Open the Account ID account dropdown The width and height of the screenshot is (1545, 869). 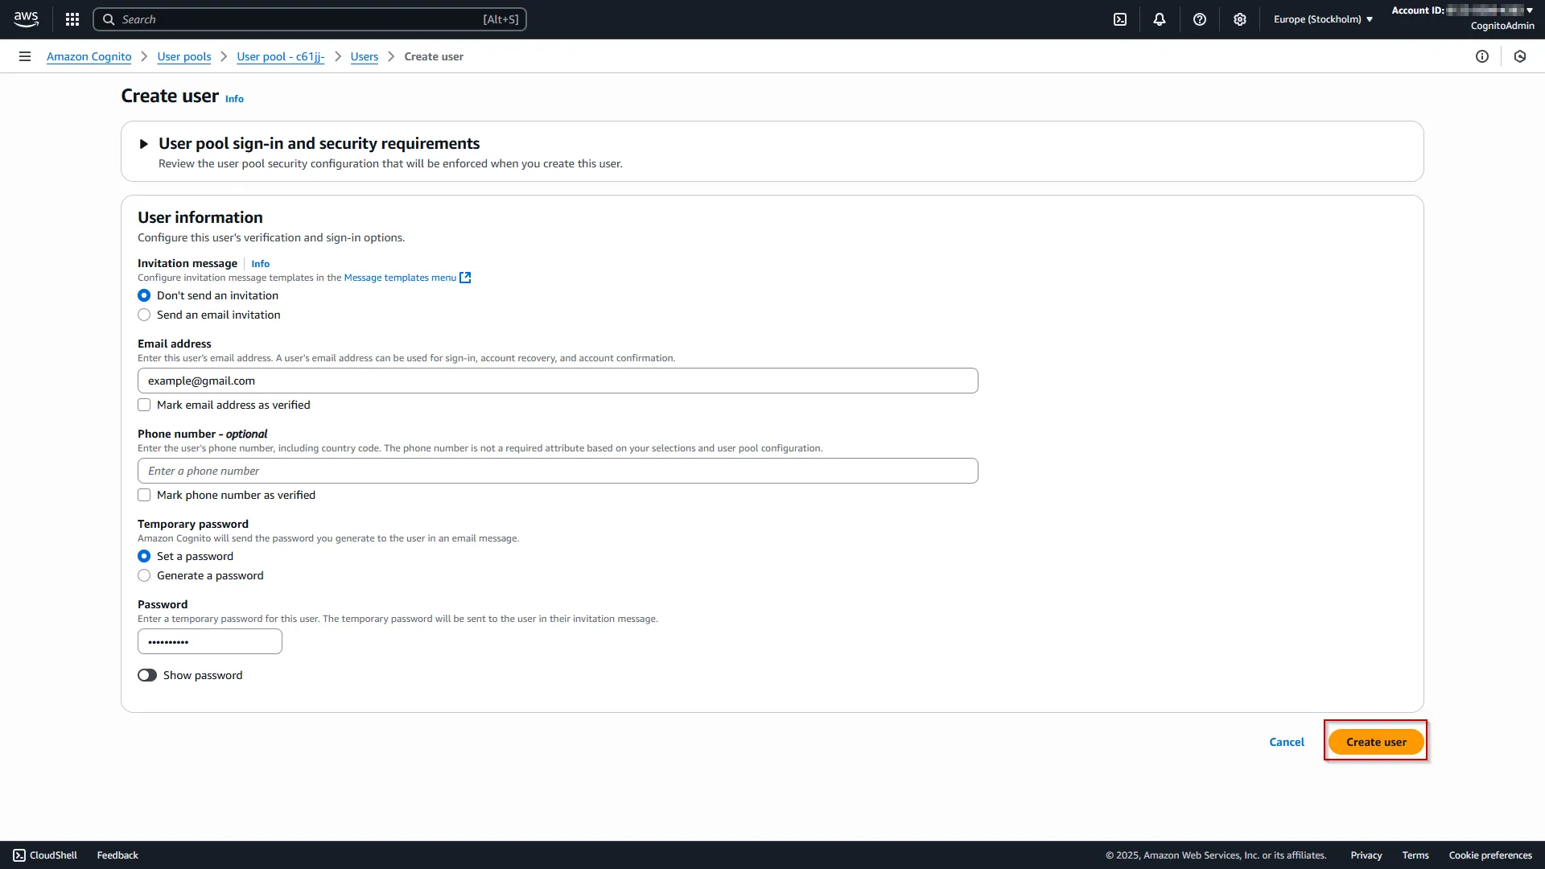coord(1463,10)
